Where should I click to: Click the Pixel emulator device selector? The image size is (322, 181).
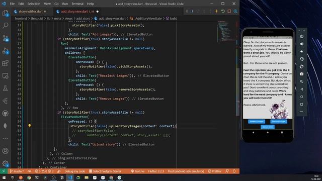coord(186,171)
